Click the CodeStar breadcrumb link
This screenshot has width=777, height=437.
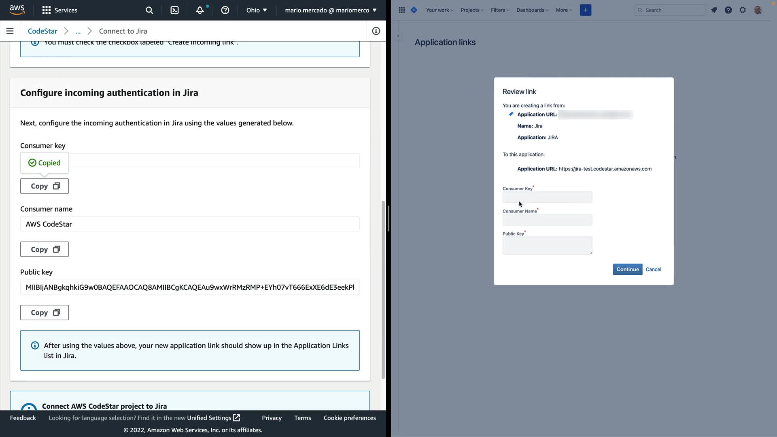tap(42, 31)
